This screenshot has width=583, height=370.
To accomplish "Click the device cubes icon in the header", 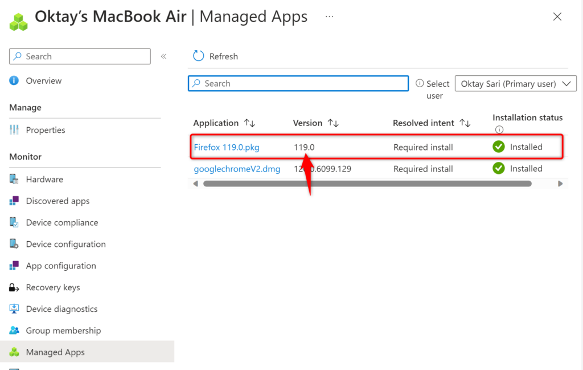I will pos(19,22).
